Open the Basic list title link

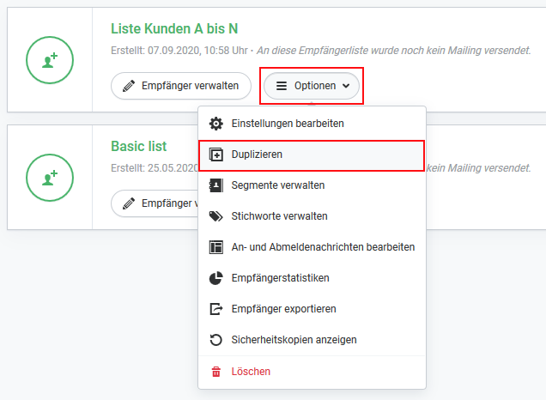click(138, 147)
